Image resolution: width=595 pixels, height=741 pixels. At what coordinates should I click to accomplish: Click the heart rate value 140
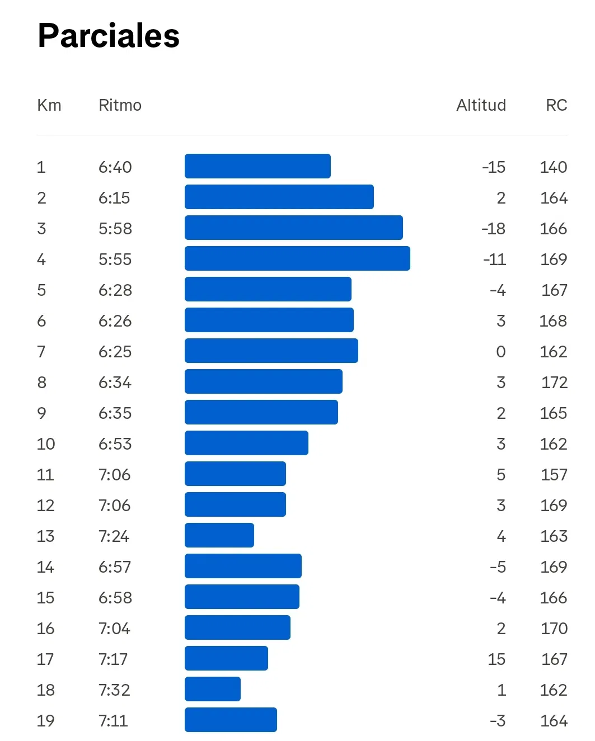tap(553, 167)
